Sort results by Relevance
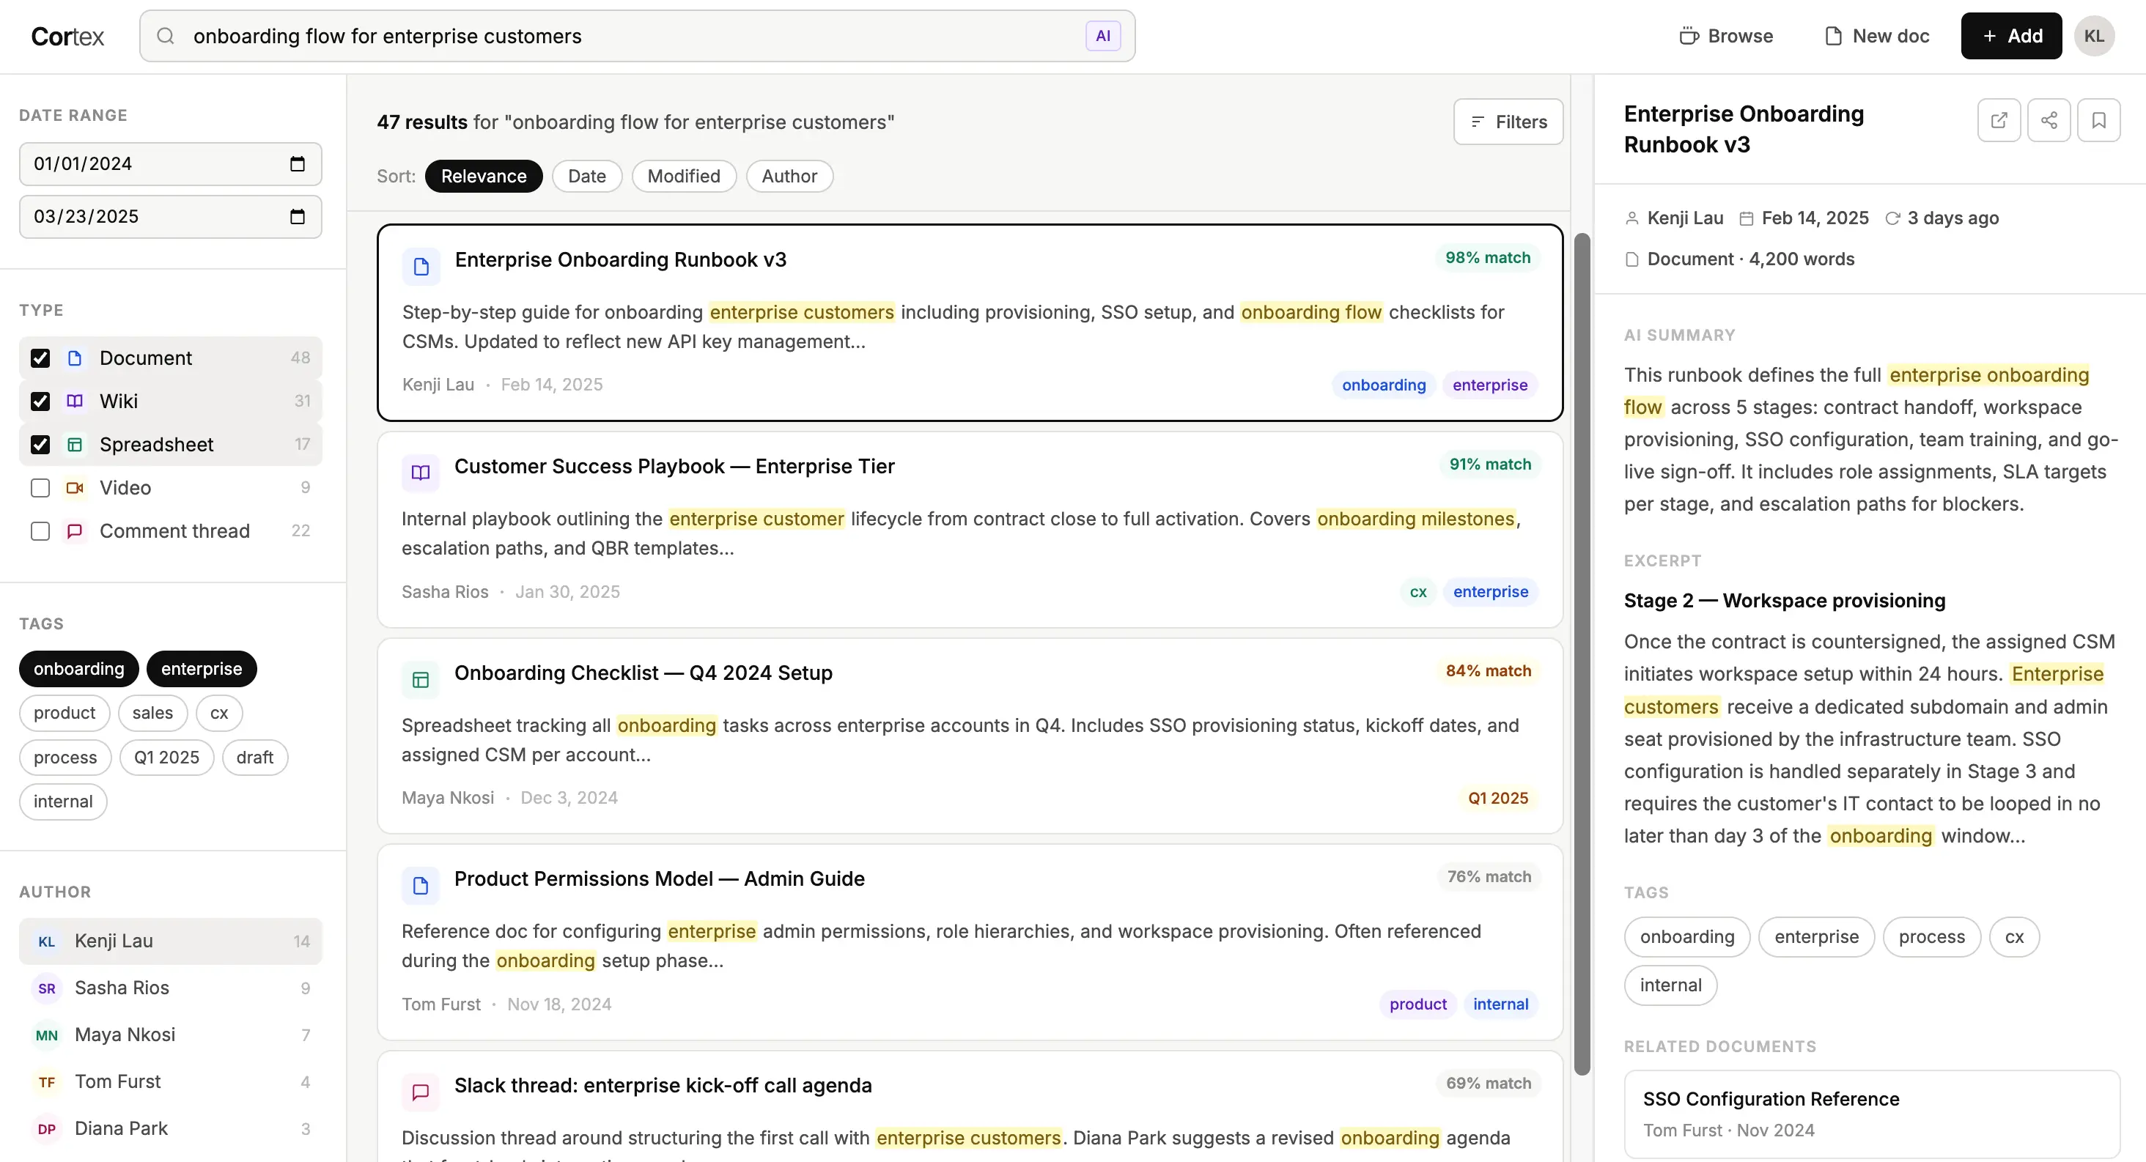Viewport: 2146px width, 1162px height. tap(484, 176)
